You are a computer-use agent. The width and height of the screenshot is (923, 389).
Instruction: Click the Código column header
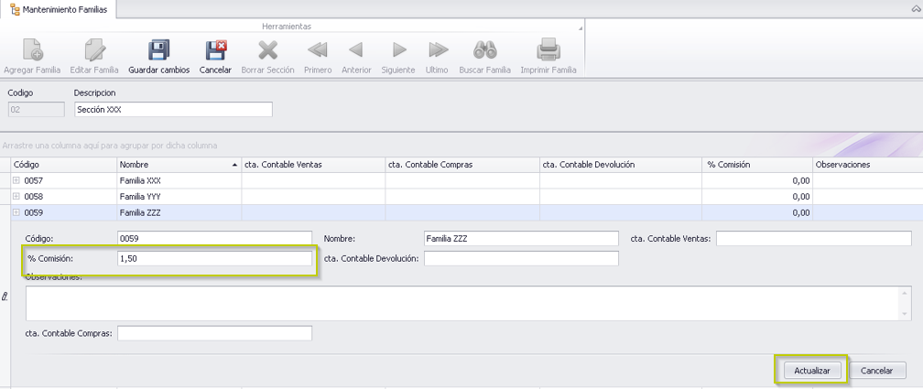pos(63,165)
